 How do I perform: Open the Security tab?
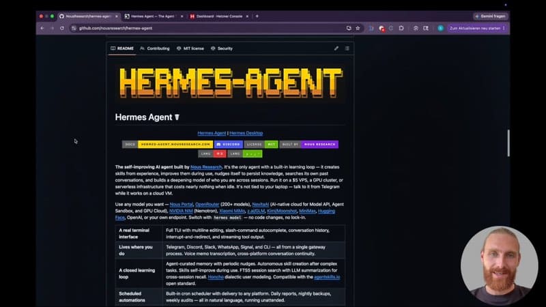click(x=221, y=48)
